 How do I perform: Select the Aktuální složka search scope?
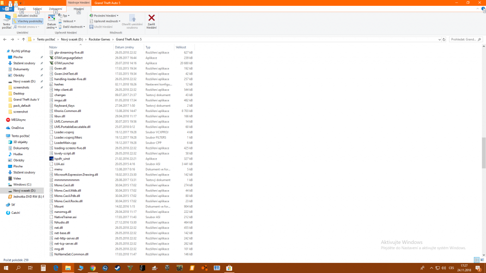pyautogui.click(x=25, y=16)
